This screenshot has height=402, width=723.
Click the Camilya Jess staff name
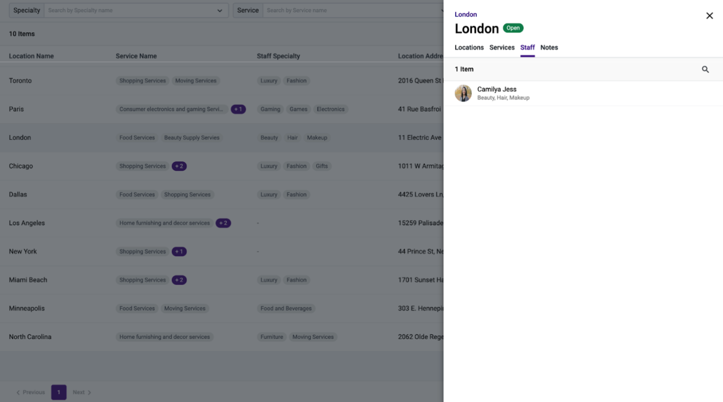497,89
